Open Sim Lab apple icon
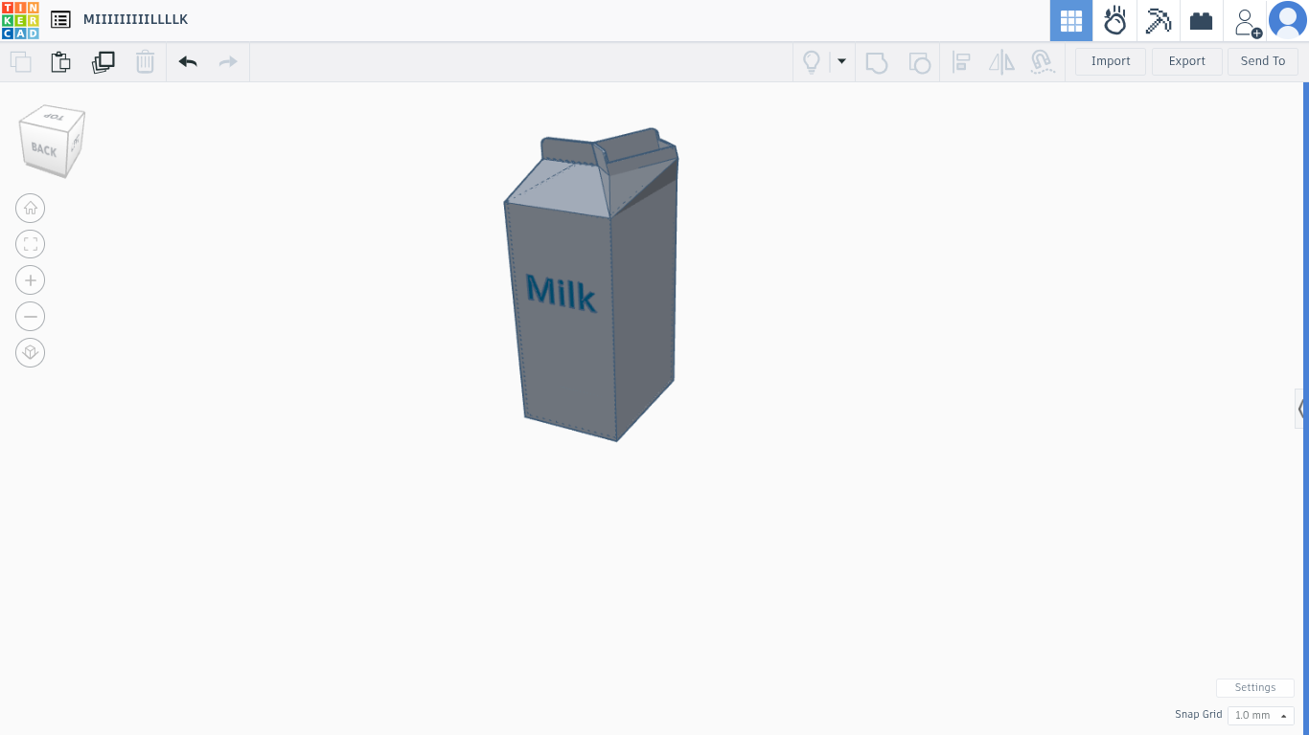This screenshot has width=1309, height=735. (1114, 20)
